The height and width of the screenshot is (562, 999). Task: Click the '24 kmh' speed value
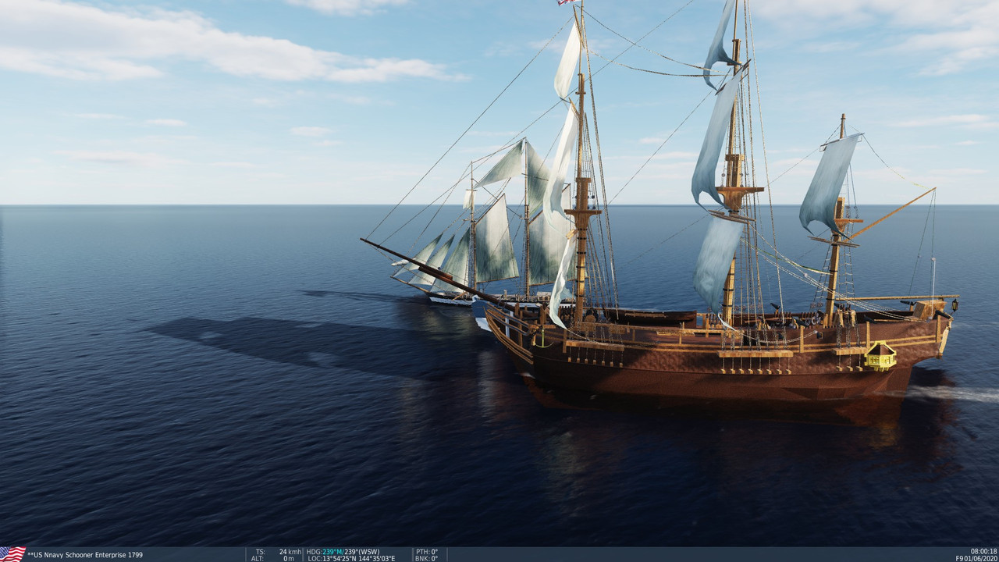(x=290, y=551)
